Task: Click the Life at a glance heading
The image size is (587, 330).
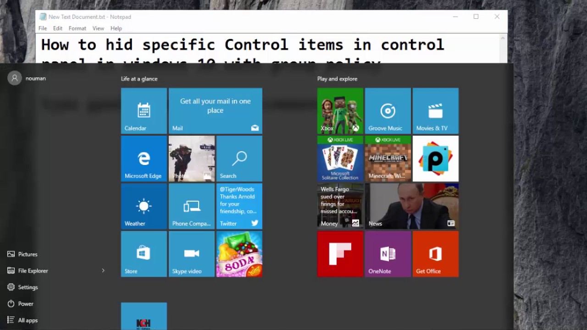Action: (x=139, y=79)
